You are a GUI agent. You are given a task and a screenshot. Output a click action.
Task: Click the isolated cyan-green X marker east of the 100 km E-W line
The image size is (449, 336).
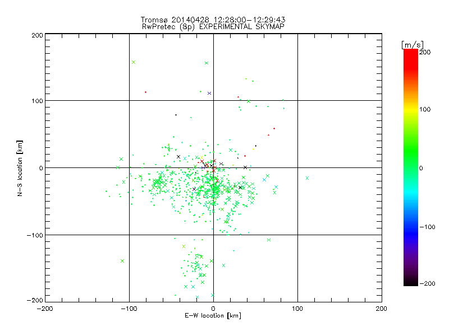[x=307, y=178]
